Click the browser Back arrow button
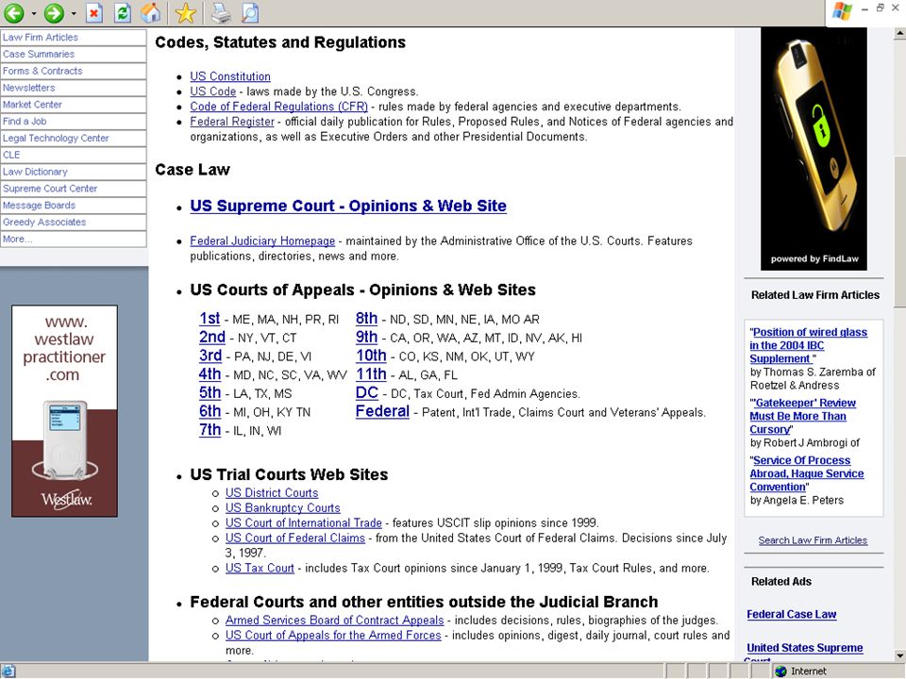Screen dimensions: 906x679 pyautogui.click(x=14, y=12)
